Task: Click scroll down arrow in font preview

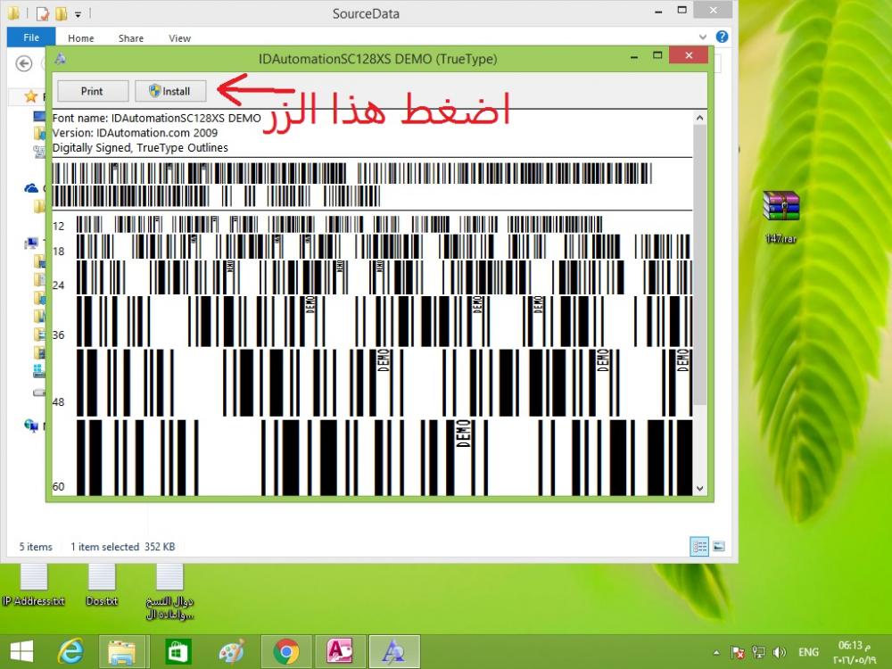Action: (x=699, y=489)
